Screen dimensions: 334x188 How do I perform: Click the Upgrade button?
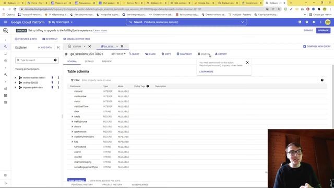click(x=323, y=30)
